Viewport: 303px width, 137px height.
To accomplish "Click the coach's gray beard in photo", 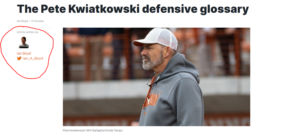I will pyautogui.click(x=153, y=62).
